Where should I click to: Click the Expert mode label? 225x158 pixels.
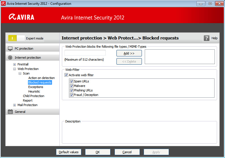[x=34, y=38]
